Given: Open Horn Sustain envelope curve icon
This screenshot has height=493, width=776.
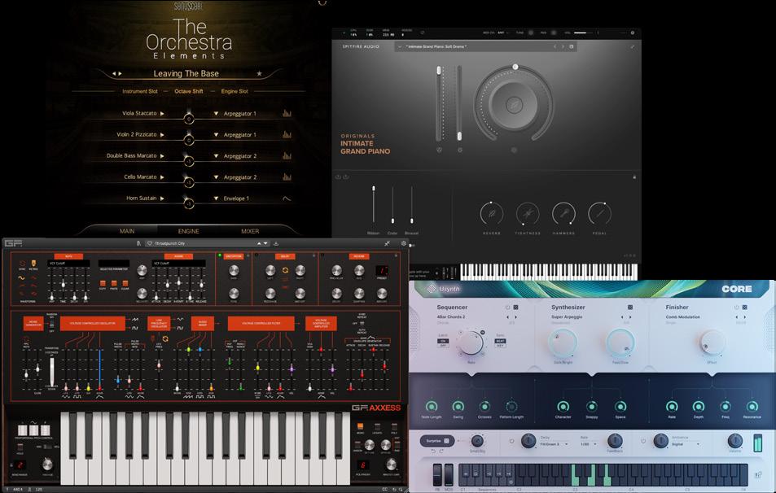Looking at the screenshot, I should (287, 199).
